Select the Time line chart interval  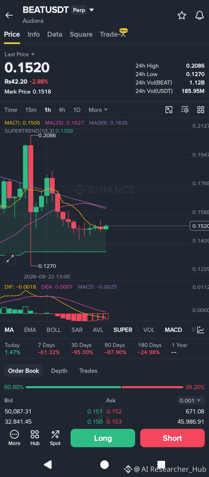pyautogui.click(x=11, y=110)
